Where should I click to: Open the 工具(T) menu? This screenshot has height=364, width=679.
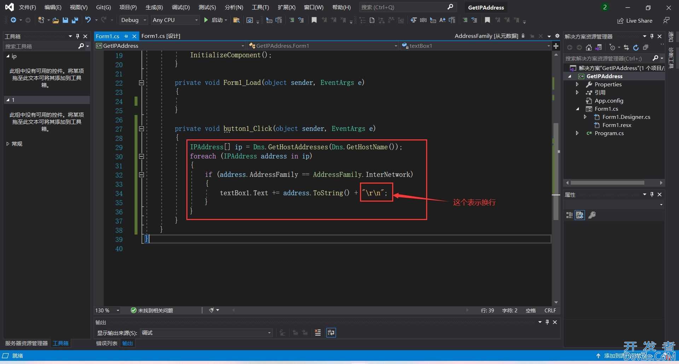260,7
